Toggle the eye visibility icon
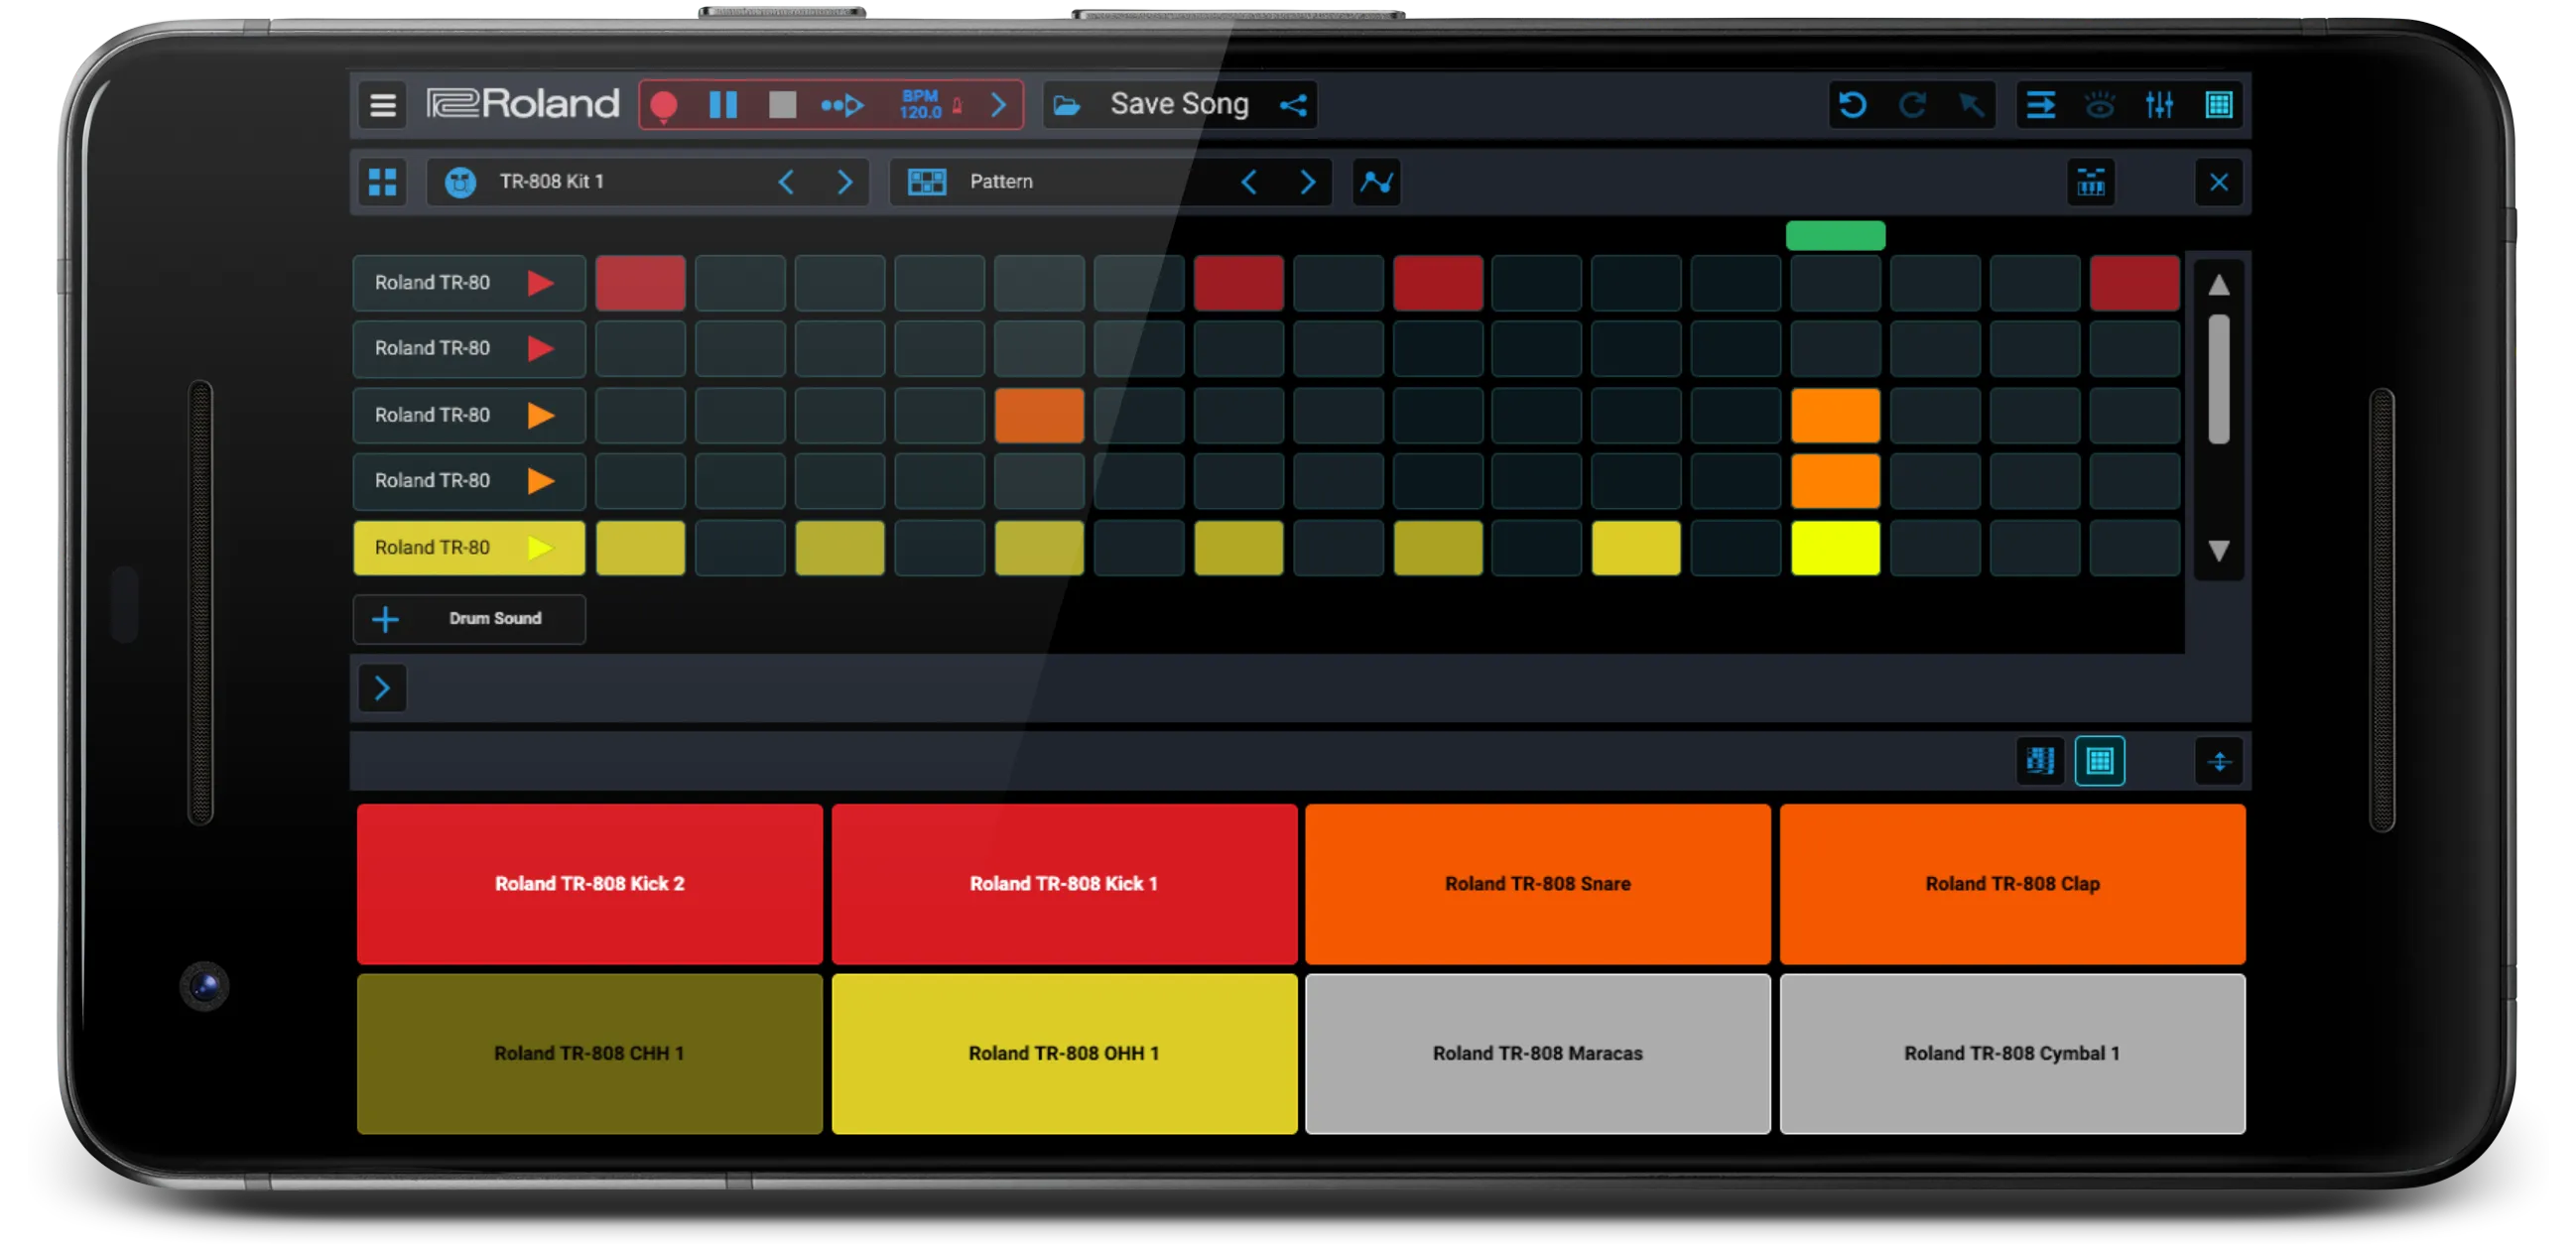This screenshot has width=2576, height=1248. [x=2099, y=105]
